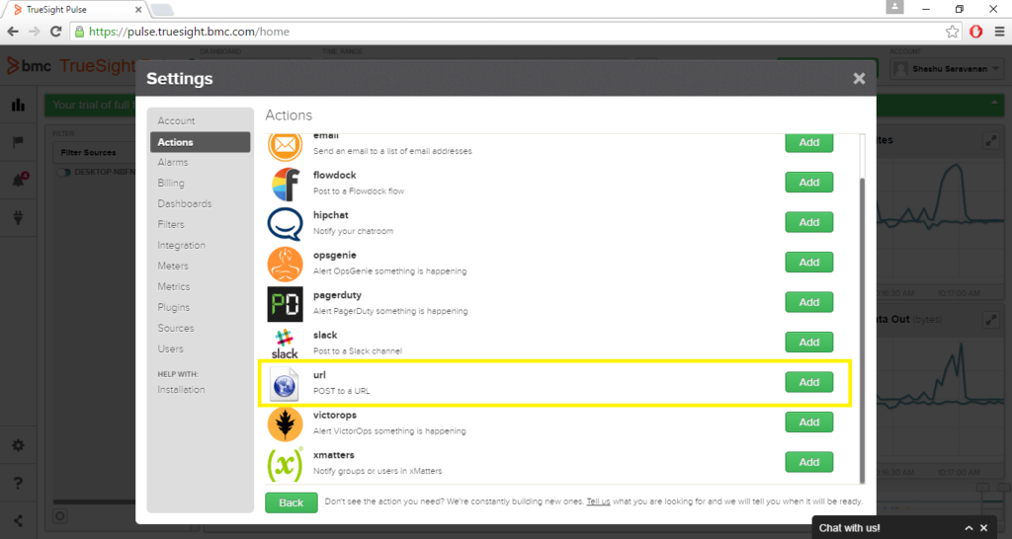
Task: Open the Tell us link
Action: [x=598, y=501]
